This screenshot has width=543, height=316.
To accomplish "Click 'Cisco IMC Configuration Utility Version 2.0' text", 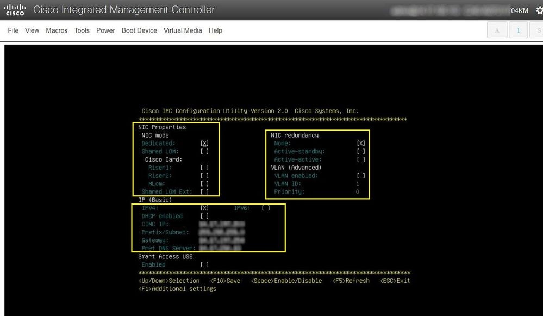I will [214, 111].
